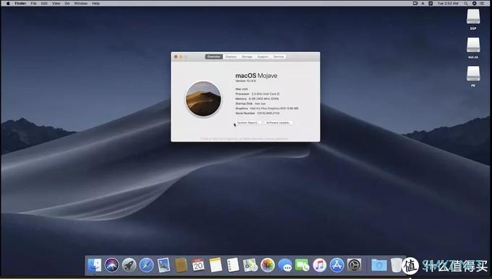Open Reminders checklist icon in Dock

click(233, 265)
